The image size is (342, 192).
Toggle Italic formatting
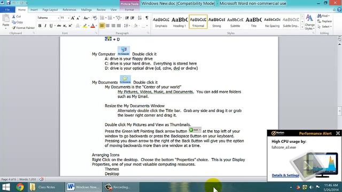(x=45, y=26)
